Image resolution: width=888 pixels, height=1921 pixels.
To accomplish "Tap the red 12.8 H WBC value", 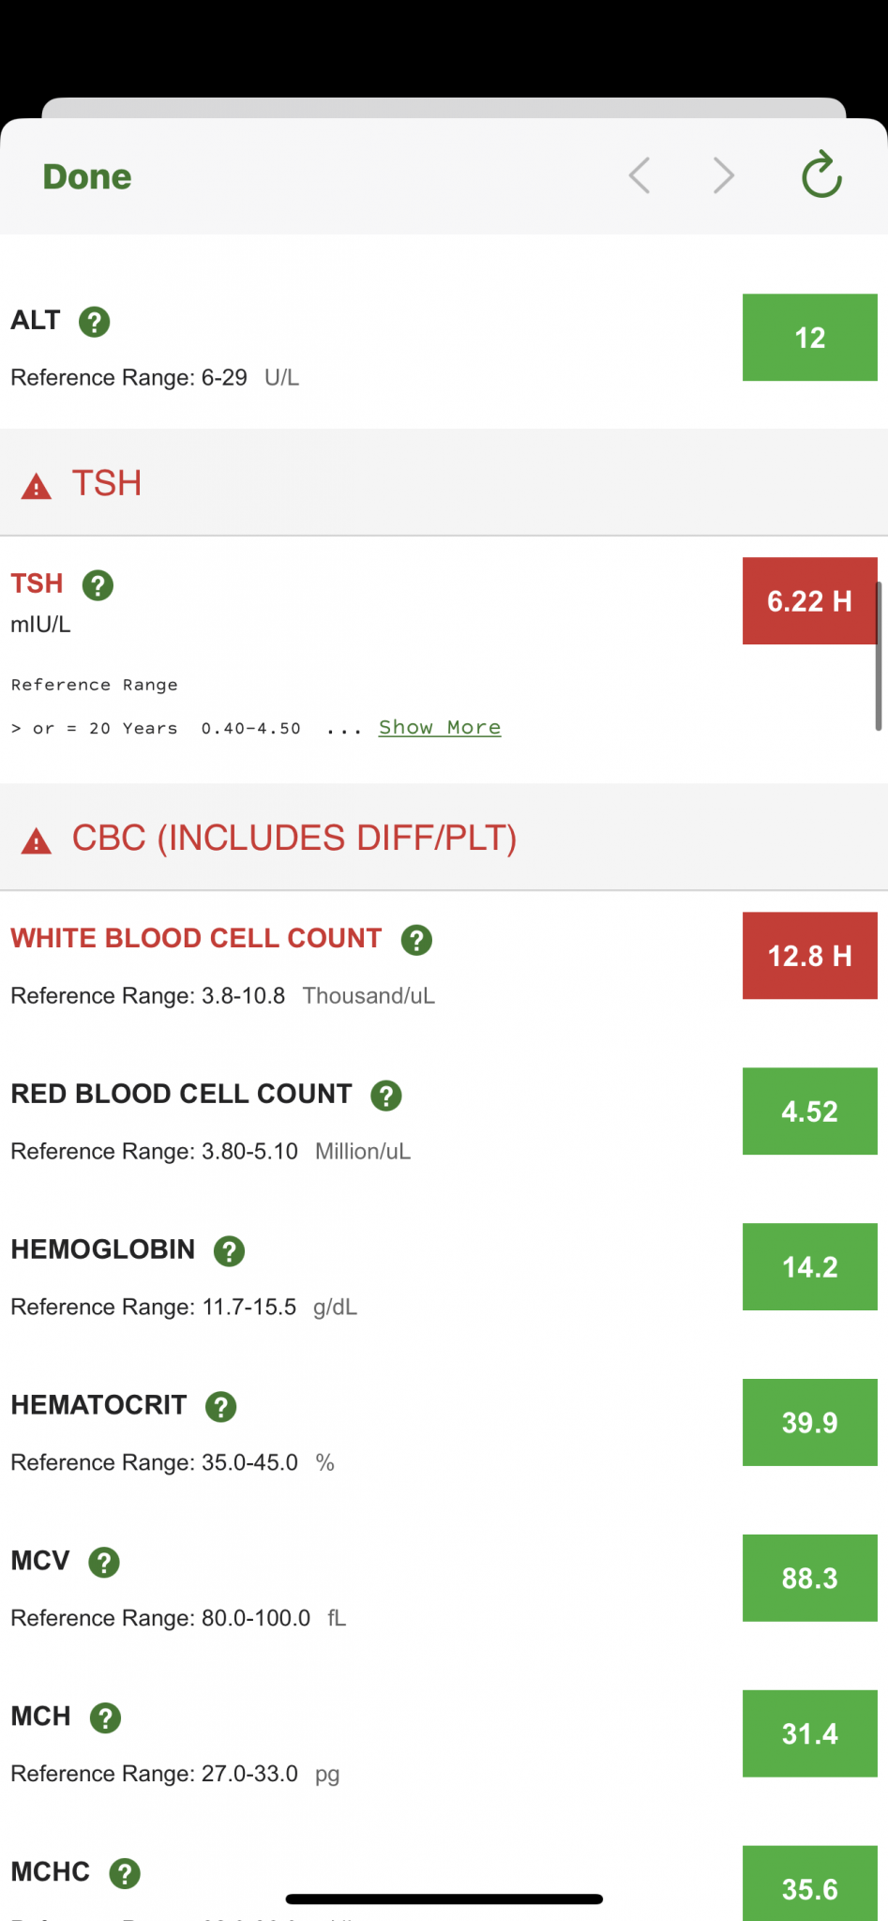I will [x=809, y=956].
